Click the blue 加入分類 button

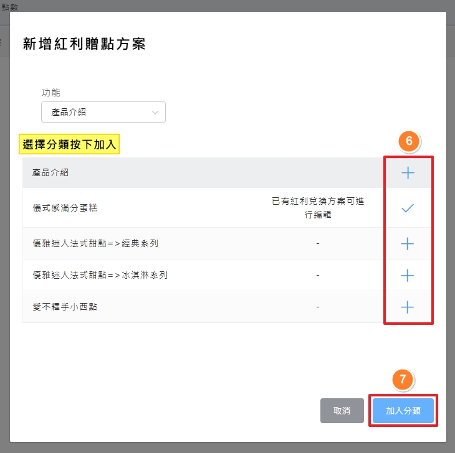403,411
